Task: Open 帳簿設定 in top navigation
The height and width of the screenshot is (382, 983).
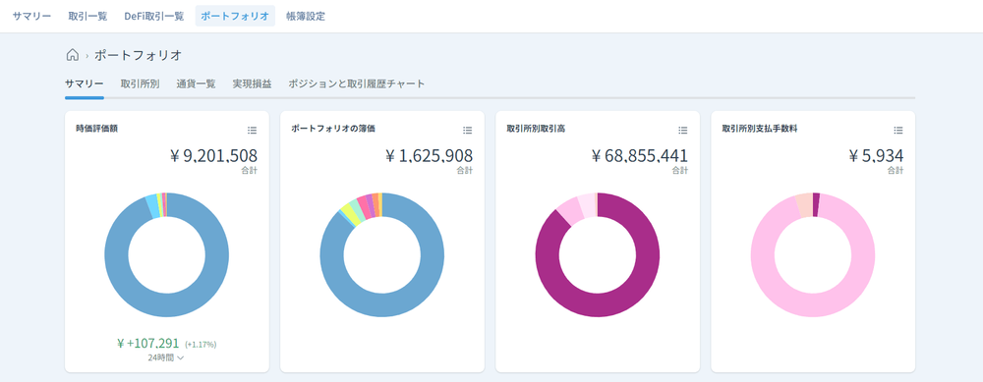Action: (306, 17)
